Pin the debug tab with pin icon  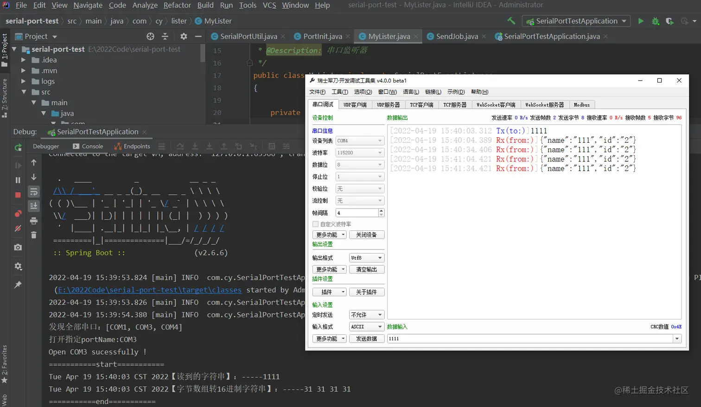tap(18, 285)
